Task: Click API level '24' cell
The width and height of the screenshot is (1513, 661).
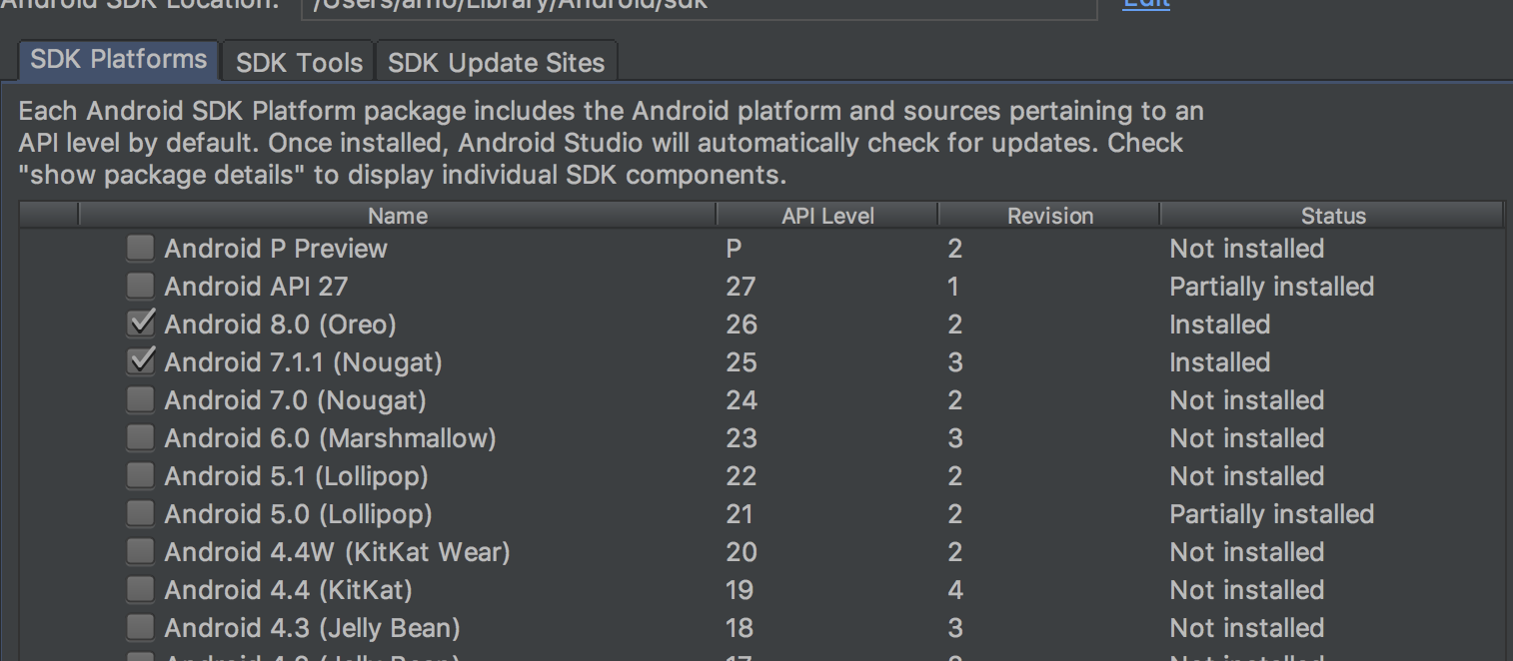Action: pyautogui.click(x=742, y=400)
